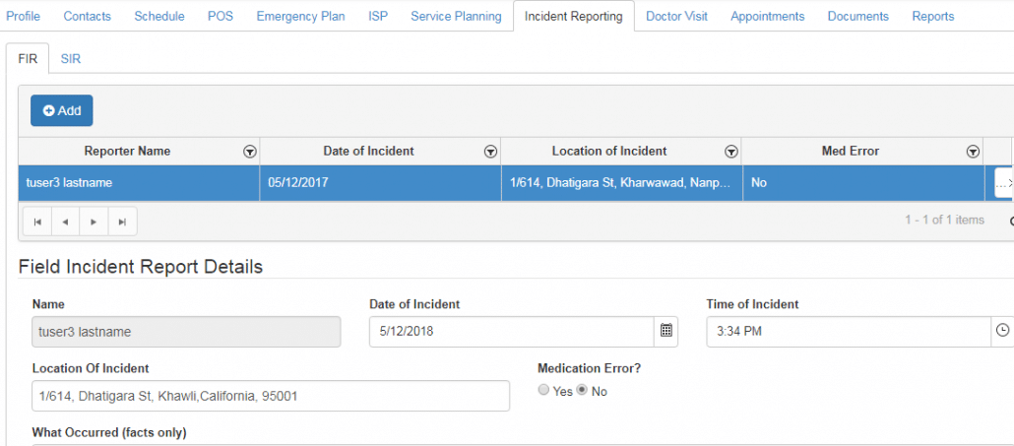Viewport: 1014px width, 446px height.
Task: Open the Reports tab
Action: pyautogui.click(x=932, y=16)
